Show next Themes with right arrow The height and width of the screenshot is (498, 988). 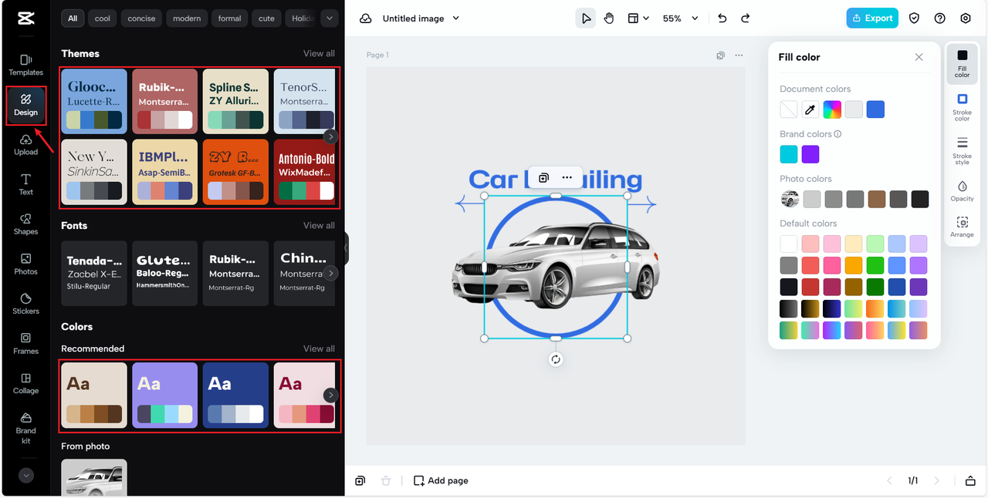pos(330,136)
